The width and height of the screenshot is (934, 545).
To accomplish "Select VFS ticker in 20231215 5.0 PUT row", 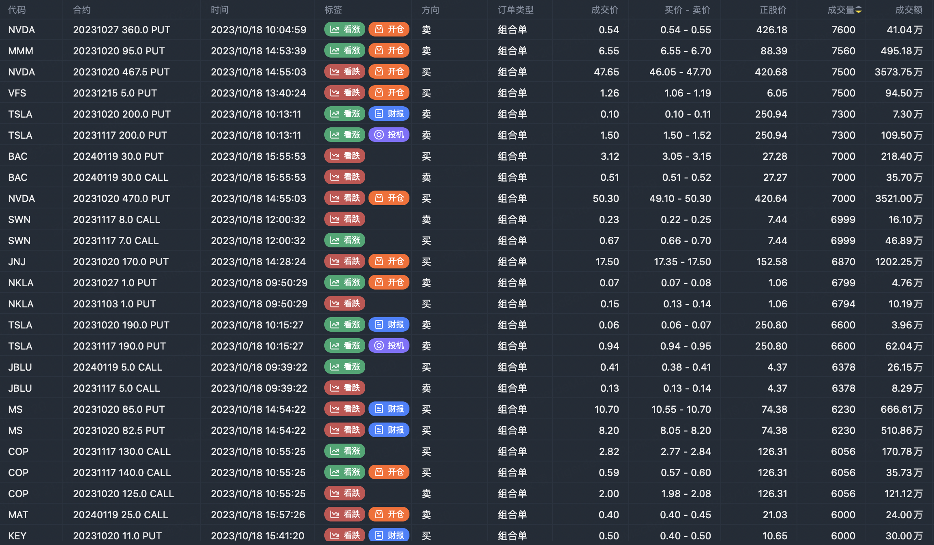I will [x=17, y=93].
